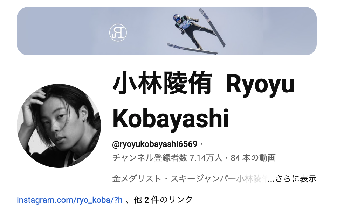Click the ellipsis before さらに表示
344x214 pixels.
coord(271,180)
